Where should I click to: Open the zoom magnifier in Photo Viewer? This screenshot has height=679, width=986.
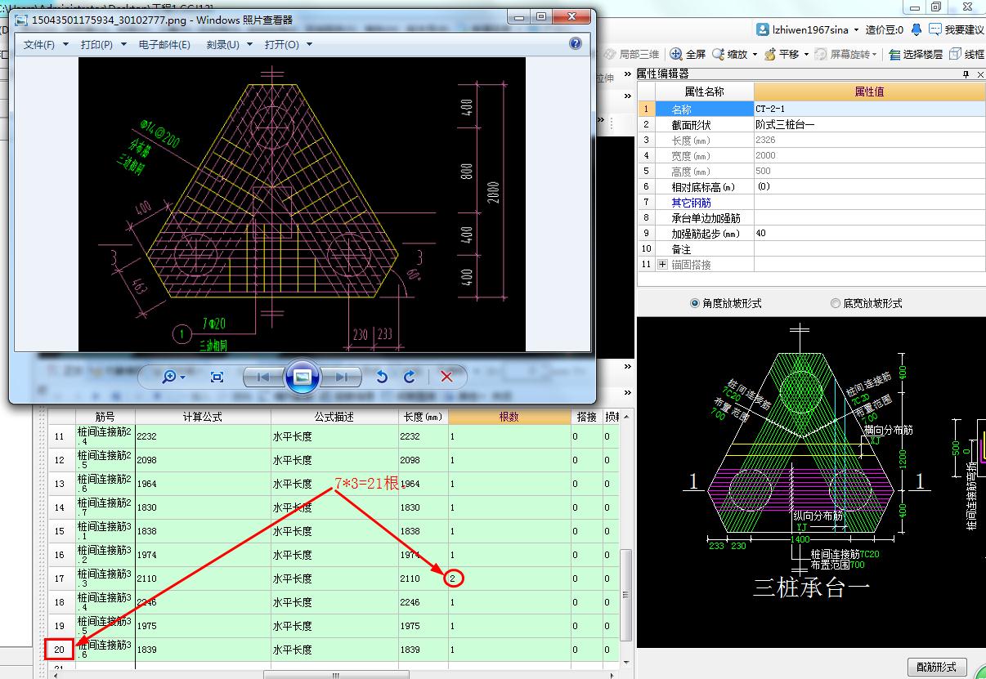pyautogui.click(x=169, y=377)
